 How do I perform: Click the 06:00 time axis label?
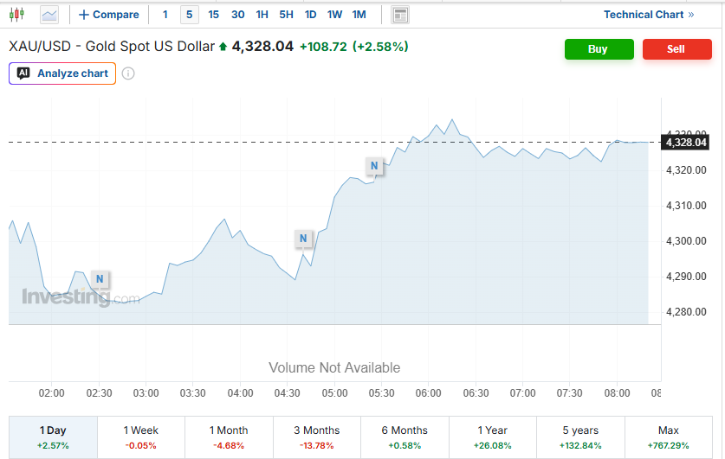429,393
